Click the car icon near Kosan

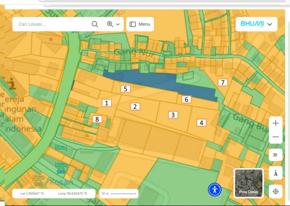61,170
